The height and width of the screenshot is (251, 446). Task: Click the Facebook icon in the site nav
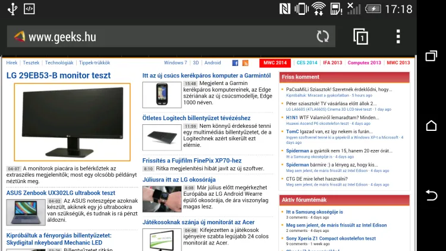click(235, 63)
